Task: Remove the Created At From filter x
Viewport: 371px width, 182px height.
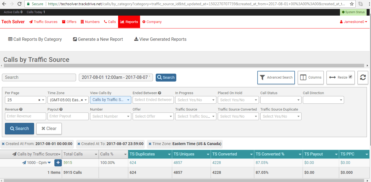Action: (x=3, y=144)
